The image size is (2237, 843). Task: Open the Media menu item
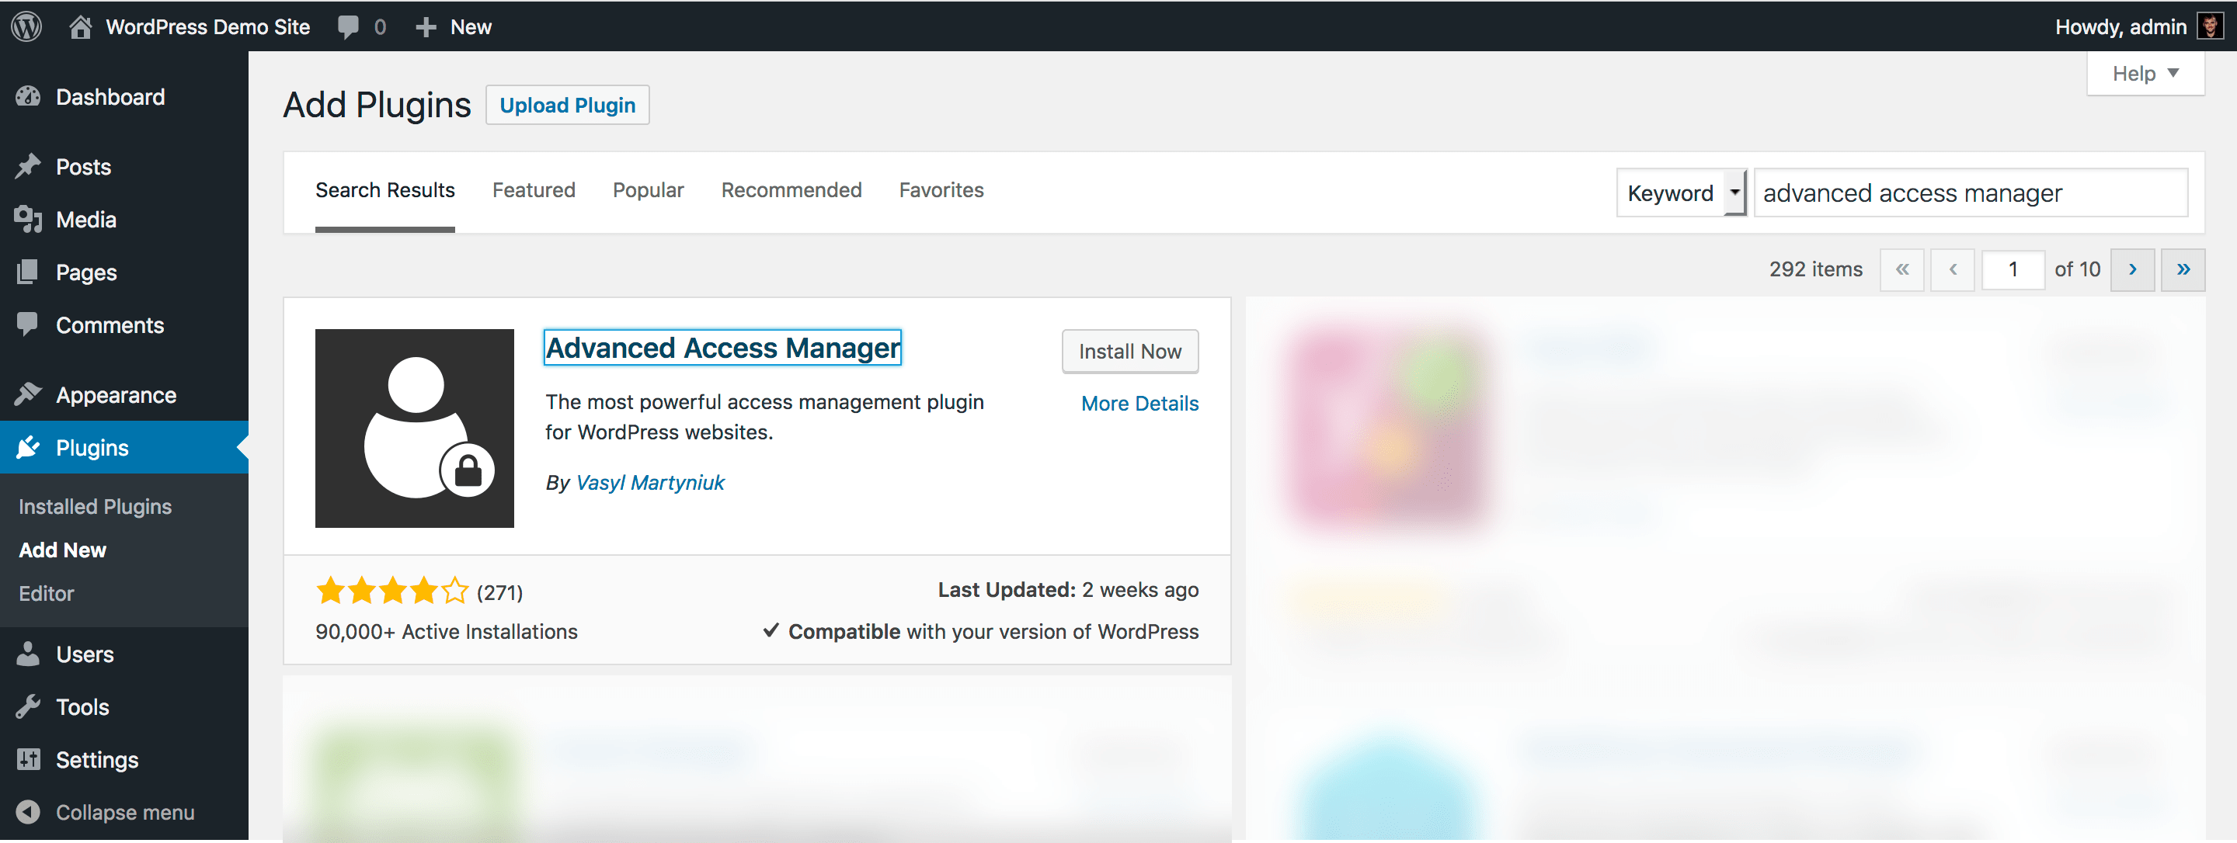[x=86, y=219]
